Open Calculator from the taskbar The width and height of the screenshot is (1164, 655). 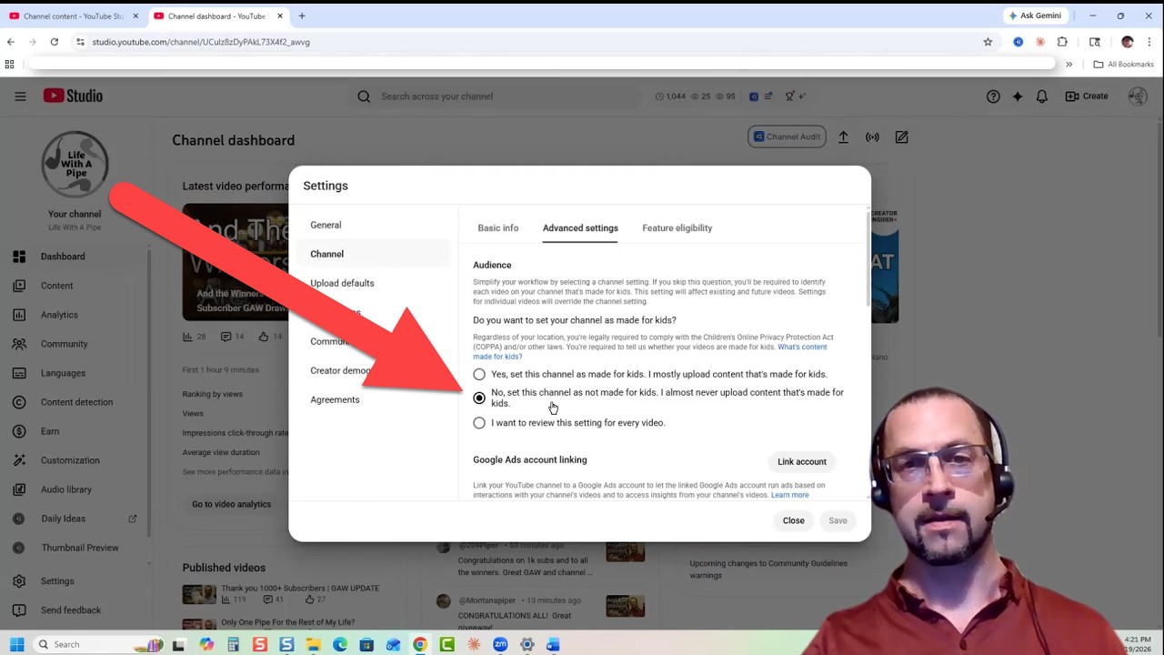pos(233,645)
